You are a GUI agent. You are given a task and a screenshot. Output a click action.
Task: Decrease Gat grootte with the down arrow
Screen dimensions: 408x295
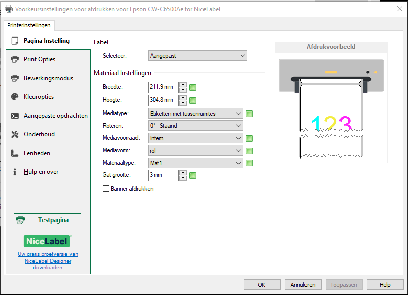(183, 178)
